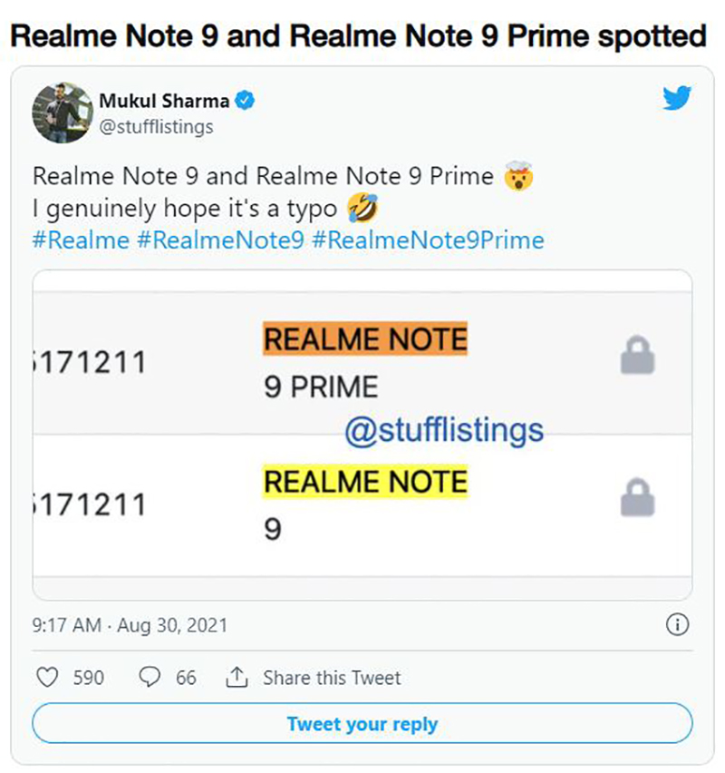
Task: Click the article headline about Realme Note 9
Action: [358, 36]
